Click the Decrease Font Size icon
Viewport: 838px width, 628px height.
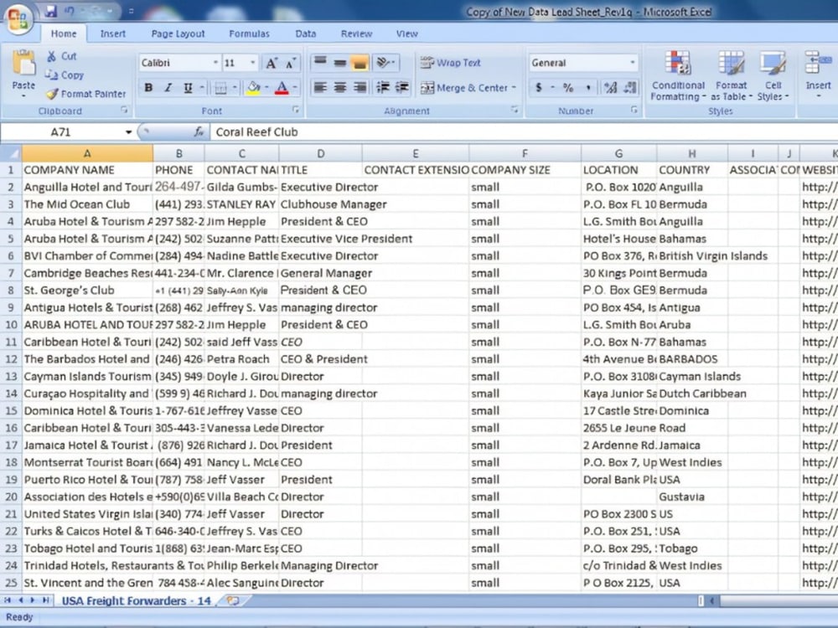[x=290, y=63]
